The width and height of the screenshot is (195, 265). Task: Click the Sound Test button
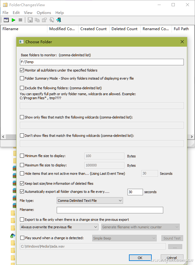pos(172,238)
